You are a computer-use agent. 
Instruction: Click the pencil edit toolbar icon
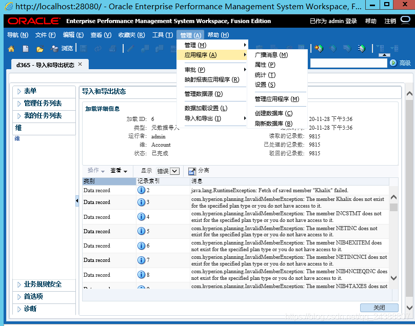click(x=130, y=48)
